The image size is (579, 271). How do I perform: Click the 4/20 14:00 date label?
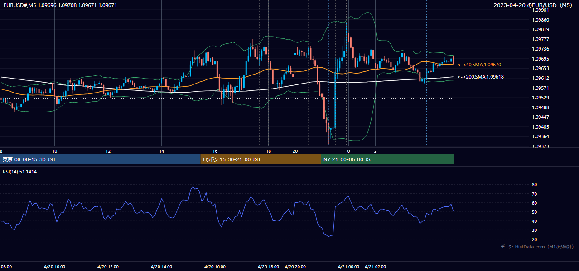161,267
